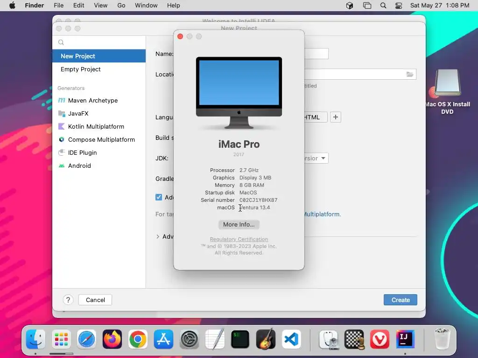Click the Ventura 13.4 version text

coord(255,207)
